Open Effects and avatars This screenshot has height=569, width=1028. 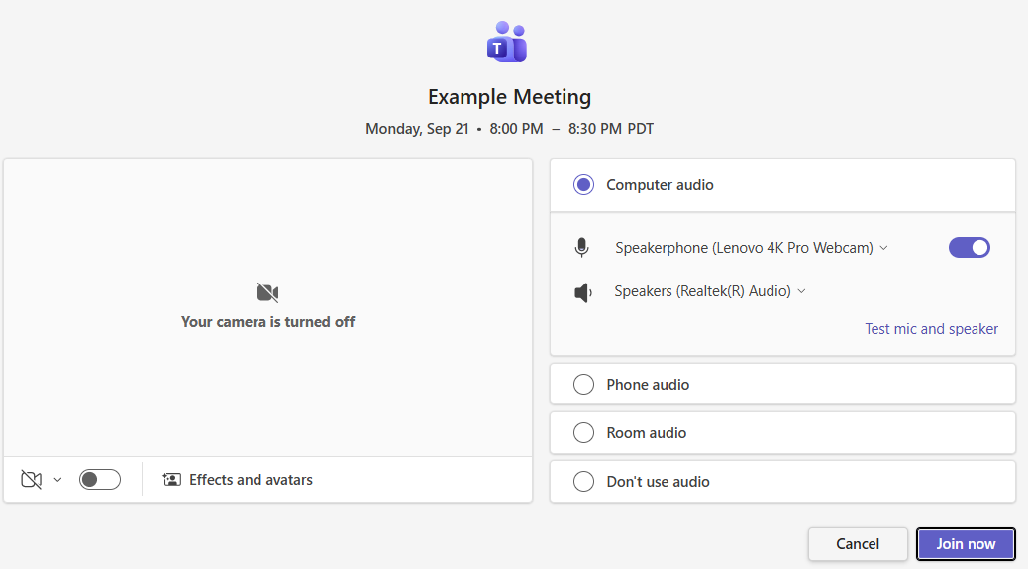pos(238,480)
